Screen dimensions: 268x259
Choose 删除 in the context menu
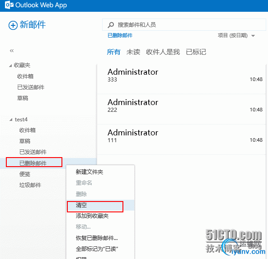[x=81, y=194]
